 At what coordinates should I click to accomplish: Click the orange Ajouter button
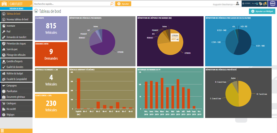(123, 4)
